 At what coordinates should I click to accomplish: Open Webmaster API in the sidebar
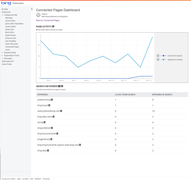(8, 61)
